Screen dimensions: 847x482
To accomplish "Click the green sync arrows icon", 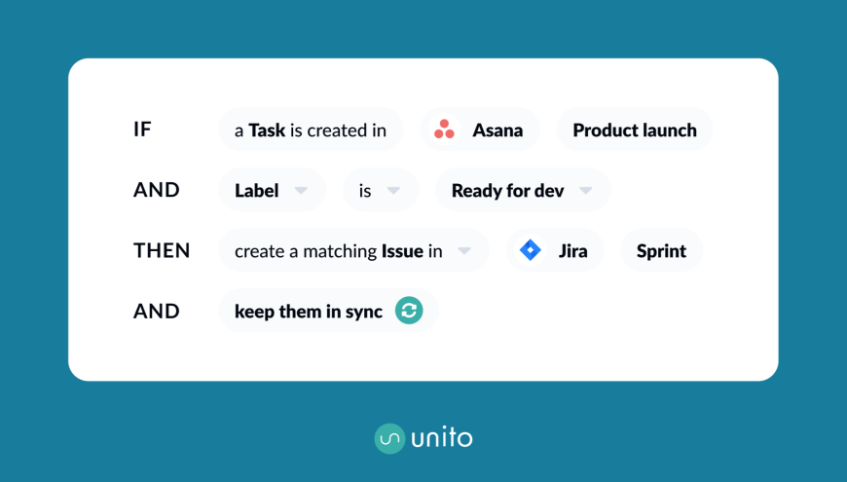I will tap(409, 311).
